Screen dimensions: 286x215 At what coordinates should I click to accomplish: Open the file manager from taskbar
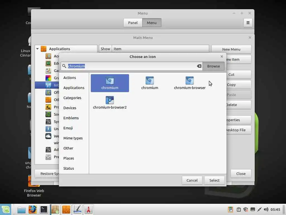tap(22, 210)
